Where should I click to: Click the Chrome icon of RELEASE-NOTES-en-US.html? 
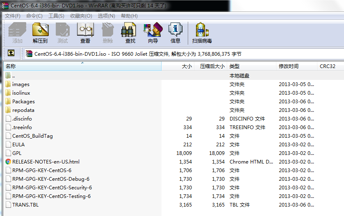(8, 161)
